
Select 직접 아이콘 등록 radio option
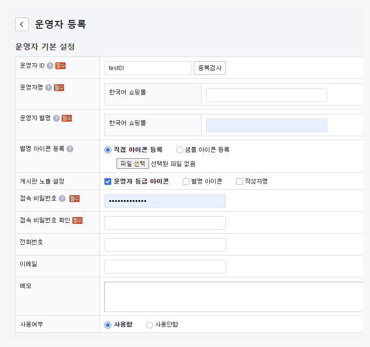[108, 150]
